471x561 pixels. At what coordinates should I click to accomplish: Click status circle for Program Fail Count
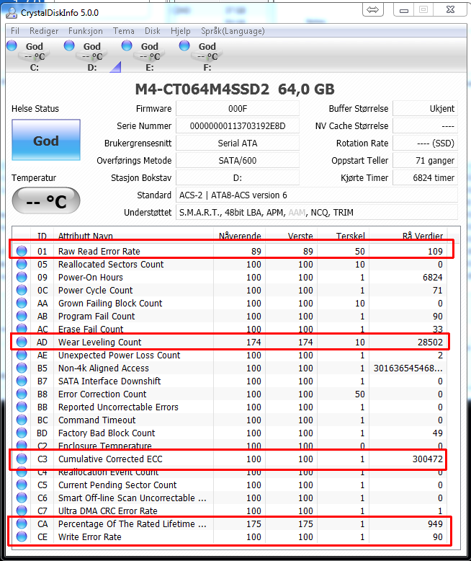[22, 316]
